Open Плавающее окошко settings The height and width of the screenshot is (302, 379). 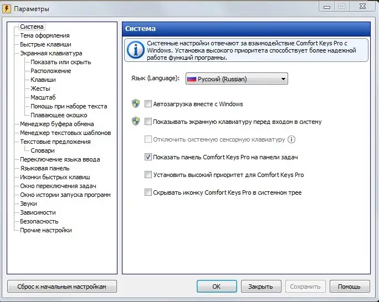[x=59, y=115]
